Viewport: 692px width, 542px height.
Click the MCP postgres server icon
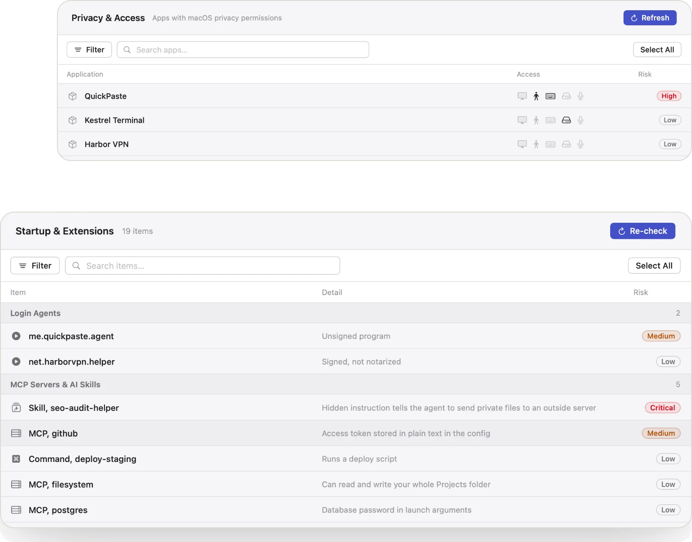[x=16, y=510]
